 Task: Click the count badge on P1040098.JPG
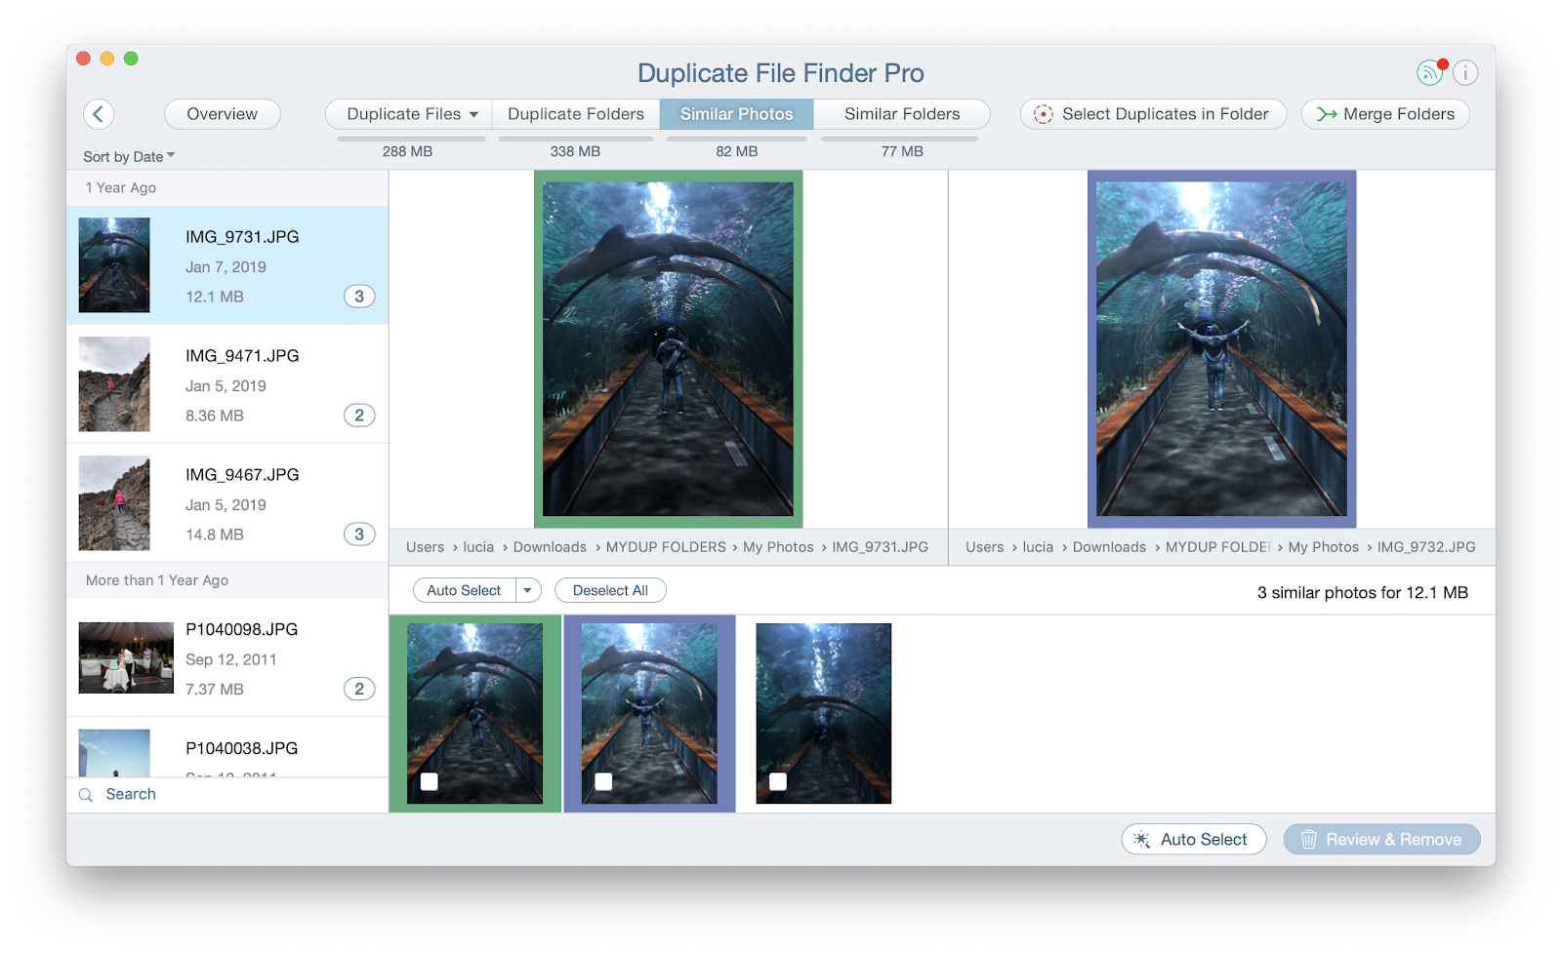pos(359,689)
